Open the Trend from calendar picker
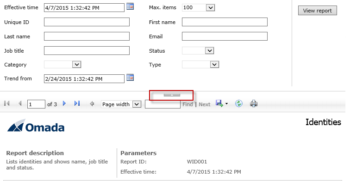The image size is (350, 181). (130, 78)
